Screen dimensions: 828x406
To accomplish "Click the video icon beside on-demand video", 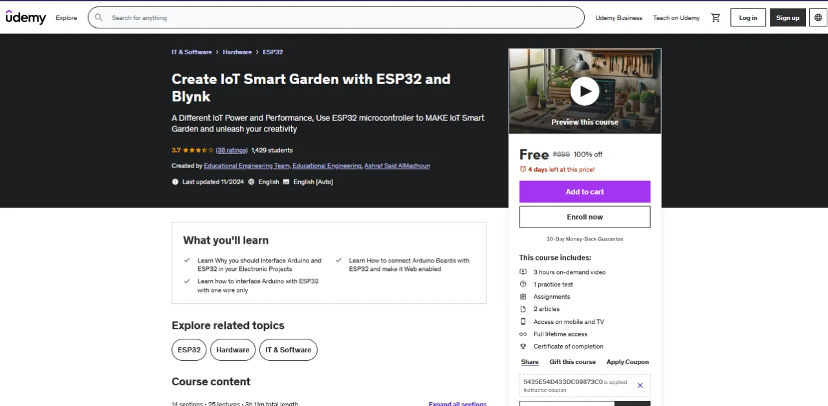I will tap(523, 272).
